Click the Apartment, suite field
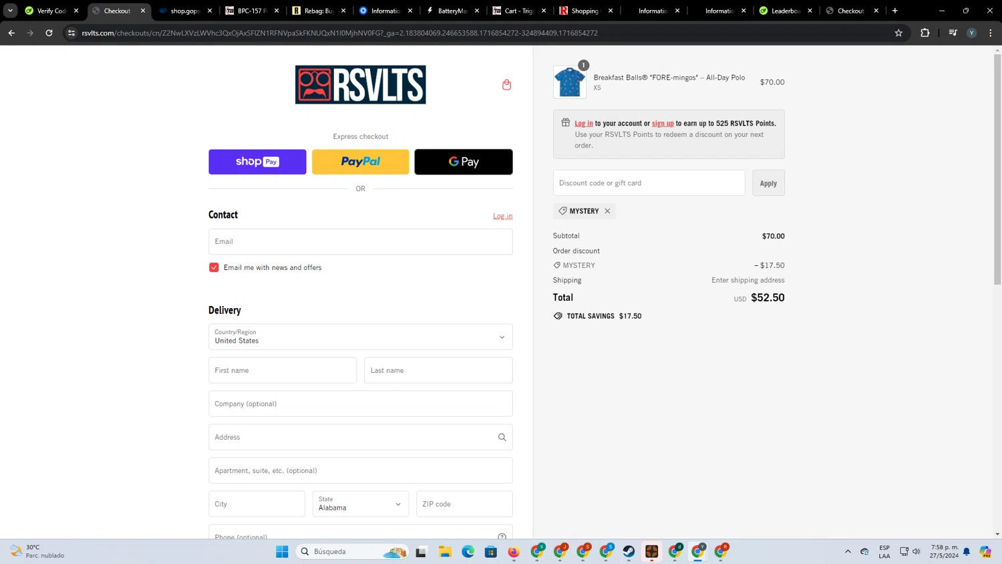Screen dimensions: 1002x564 pos(361,470)
